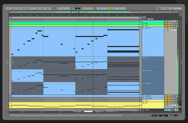188x123 pixels.
Task: Click the H height optimize button
Action: coord(174,12)
